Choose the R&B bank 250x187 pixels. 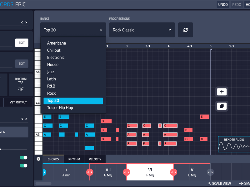coord(73,86)
